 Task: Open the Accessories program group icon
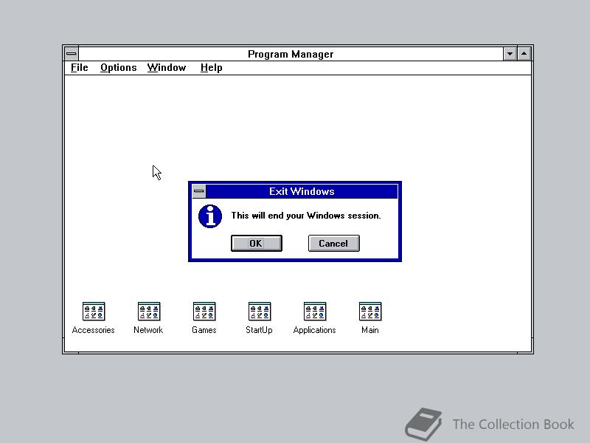[x=93, y=311]
